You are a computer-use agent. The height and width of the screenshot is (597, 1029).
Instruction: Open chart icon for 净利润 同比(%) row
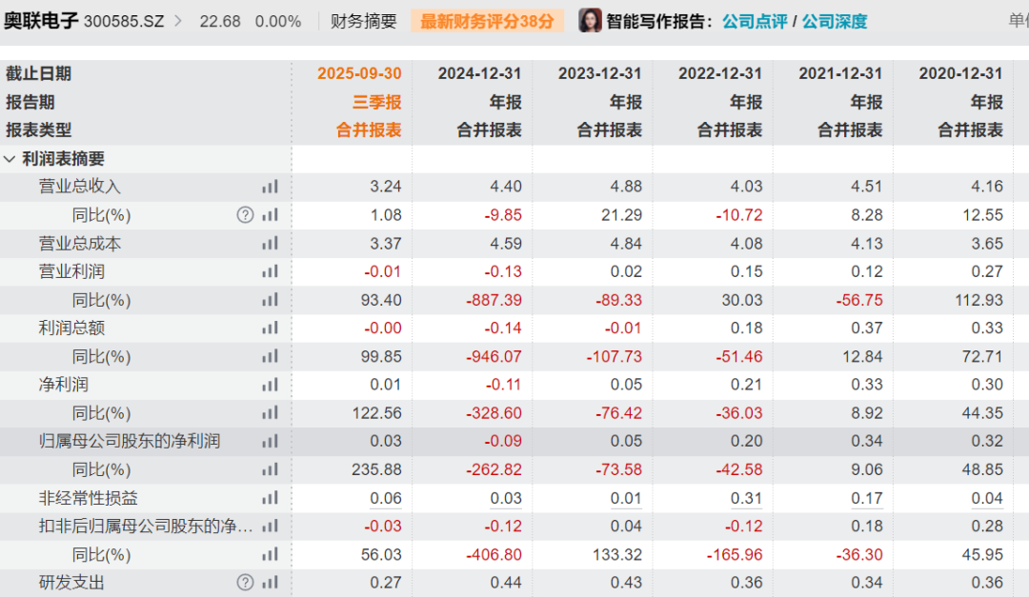tap(270, 413)
